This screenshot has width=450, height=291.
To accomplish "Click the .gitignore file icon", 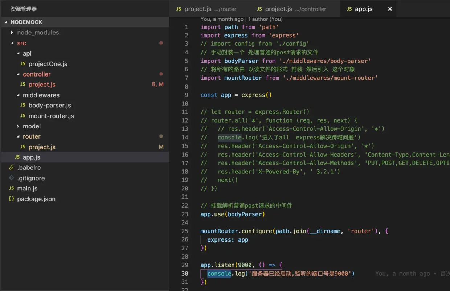I will (x=11, y=178).
